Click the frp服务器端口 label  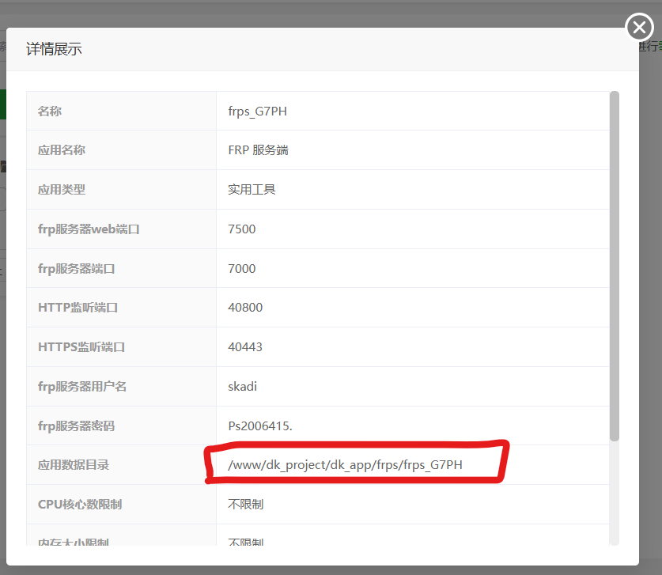click(x=77, y=268)
